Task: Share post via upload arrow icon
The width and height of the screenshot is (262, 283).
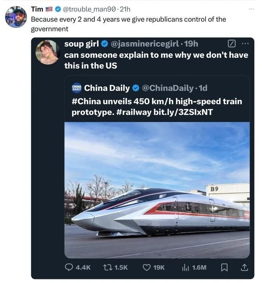Action: 244,267
